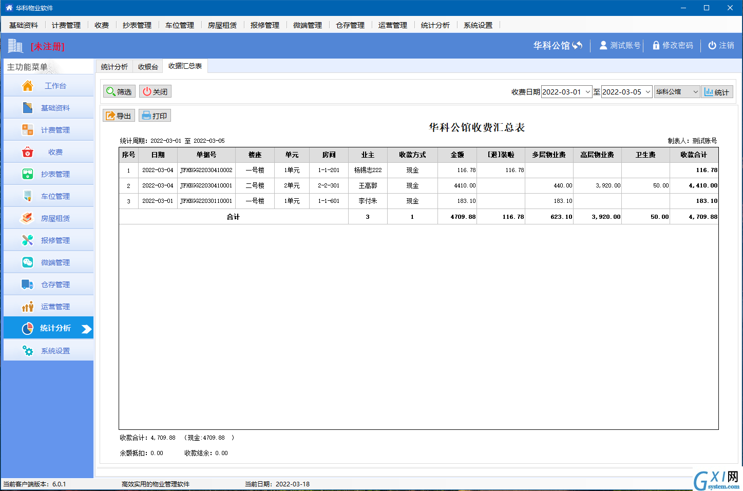Open 工作台 from the sidebar
The image size is (743, 491).
(48, 86)
